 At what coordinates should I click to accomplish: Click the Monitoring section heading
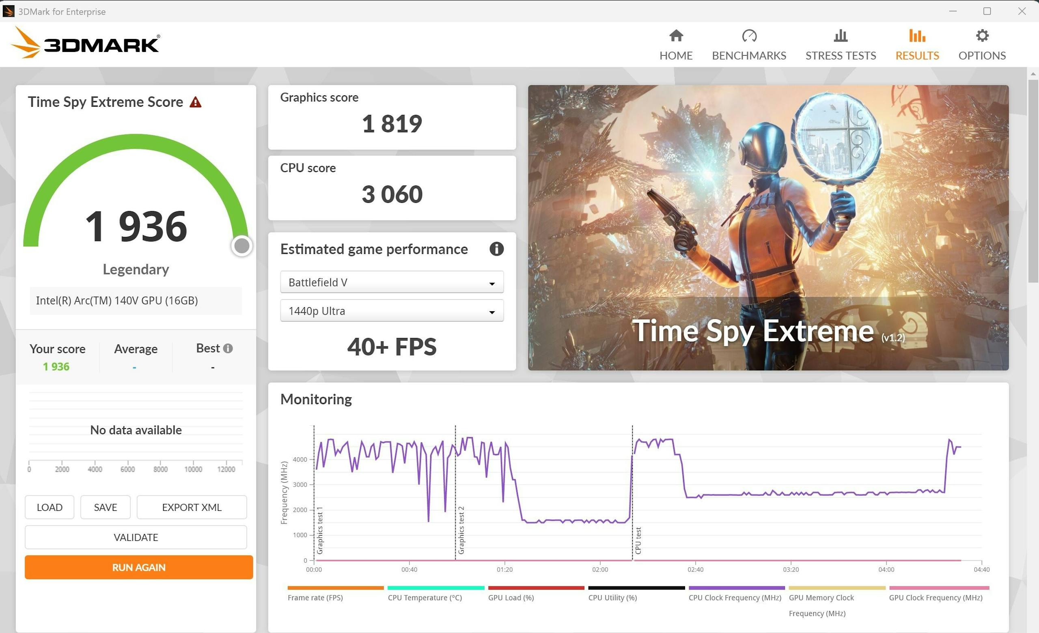click(x=316, y=399)
